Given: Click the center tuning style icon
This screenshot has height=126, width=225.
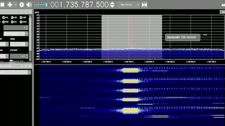Looking at the screenshot, I should (x=144, y=5).
